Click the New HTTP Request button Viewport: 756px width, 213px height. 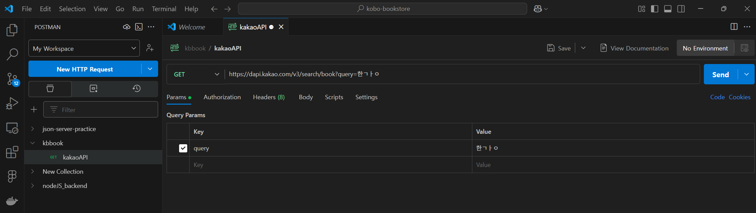coord(85,69)
